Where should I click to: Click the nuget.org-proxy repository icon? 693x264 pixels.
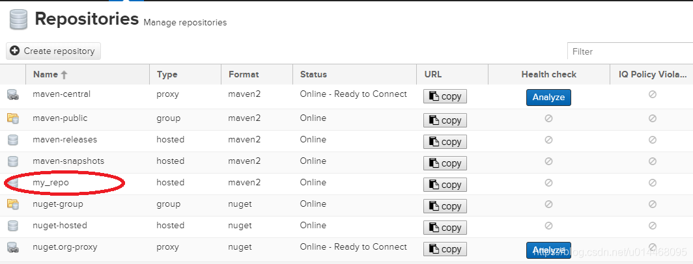(13, 247)
